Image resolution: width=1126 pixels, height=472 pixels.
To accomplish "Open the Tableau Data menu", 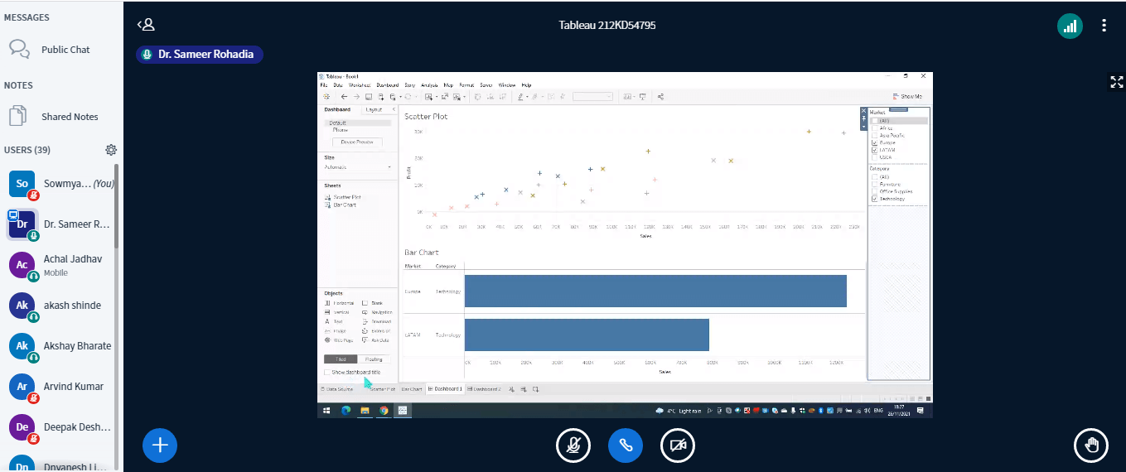I will pyautogui.click(x=338, y=85).
